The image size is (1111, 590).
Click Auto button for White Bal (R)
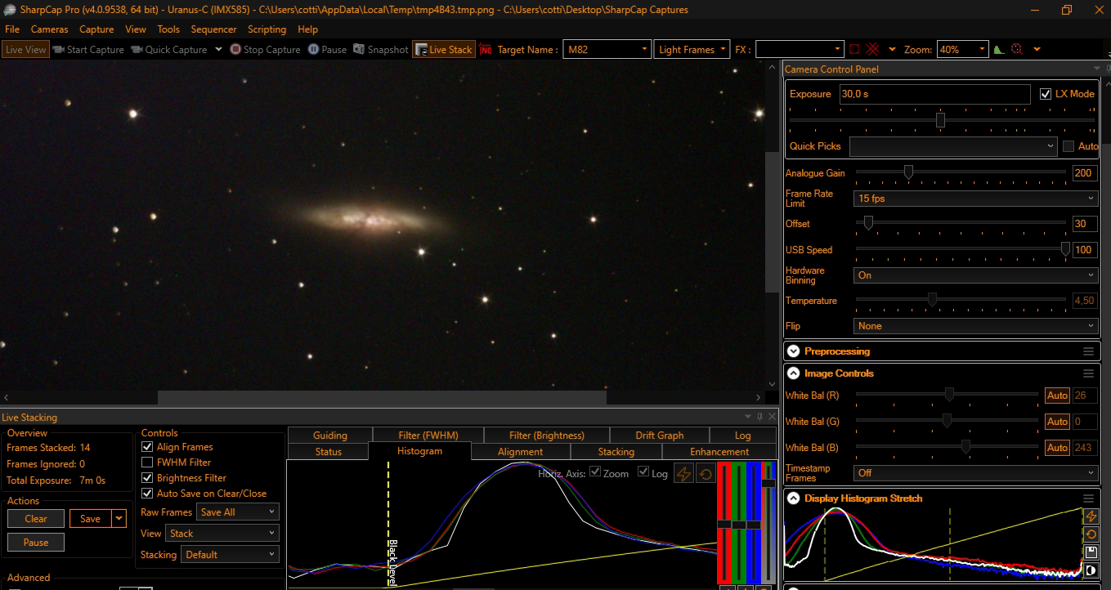coord(1057,396)
